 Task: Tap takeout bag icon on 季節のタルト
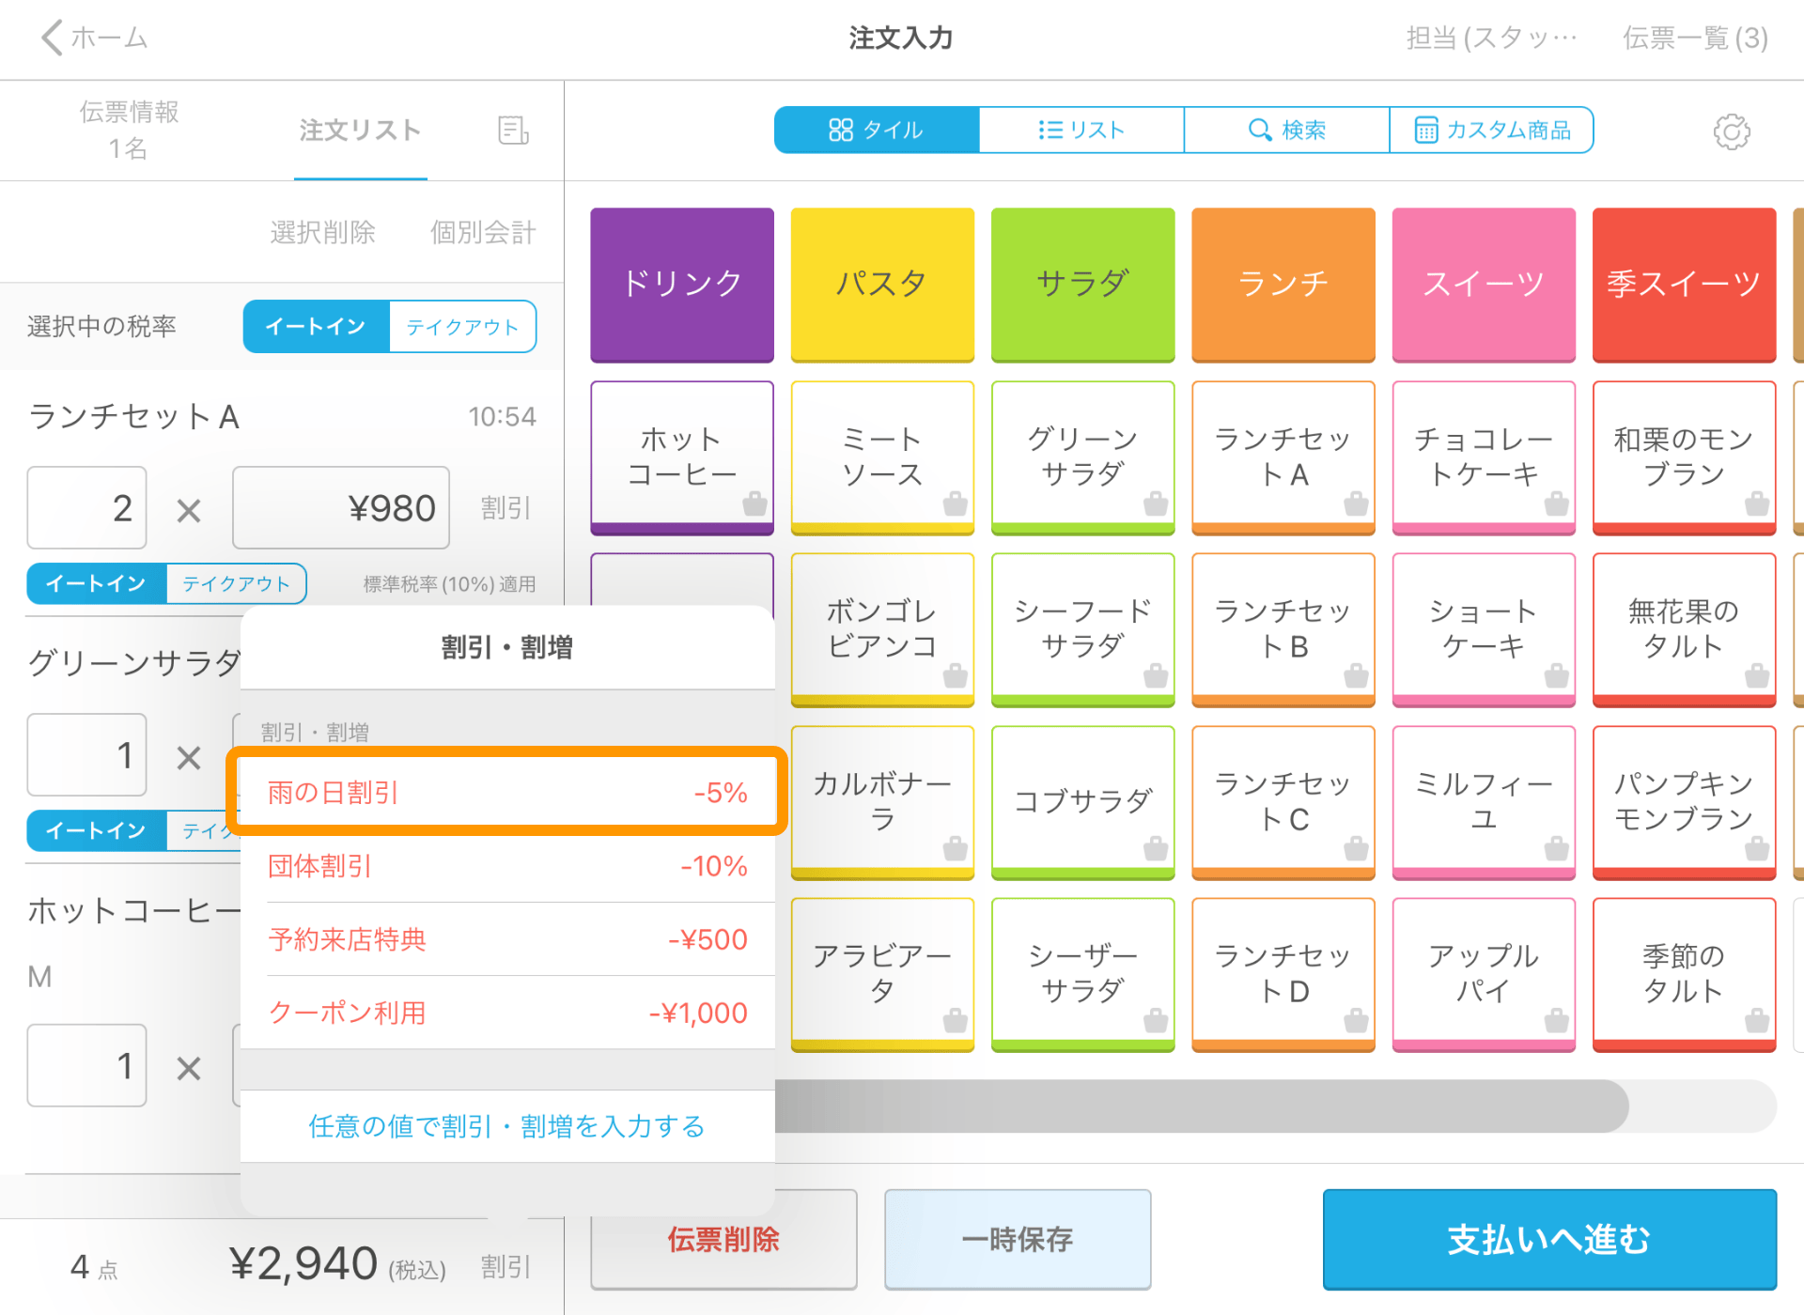pyautogui.click(x=1757, y=1021)
